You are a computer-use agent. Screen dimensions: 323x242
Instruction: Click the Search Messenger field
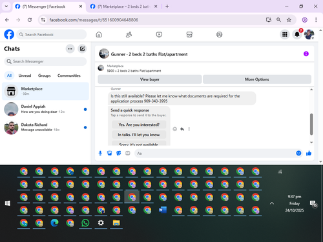(x=45, y=61)
